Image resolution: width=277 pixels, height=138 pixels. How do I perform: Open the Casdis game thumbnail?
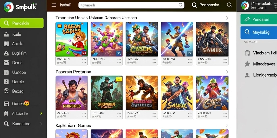(x=142, y=39)
